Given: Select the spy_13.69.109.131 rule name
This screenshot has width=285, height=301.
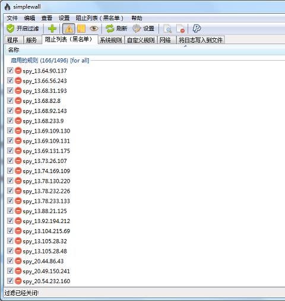Looking at the screenshot, I should pyautogui.click(x=46, y=141).
